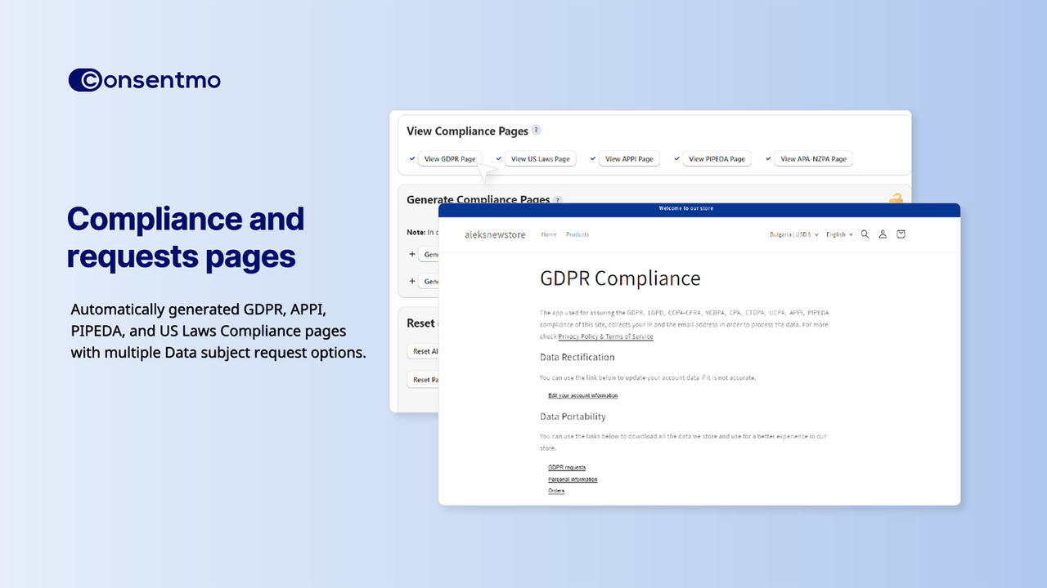Click the GDPR Compliance page heading

click(x=620, y=278)
